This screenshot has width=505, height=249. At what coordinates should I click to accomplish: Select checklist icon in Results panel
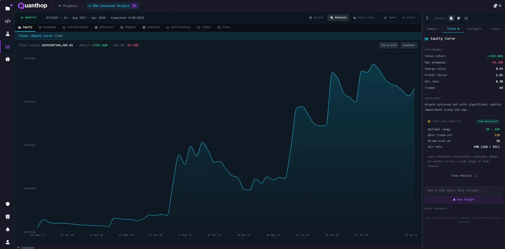[466, 18]
